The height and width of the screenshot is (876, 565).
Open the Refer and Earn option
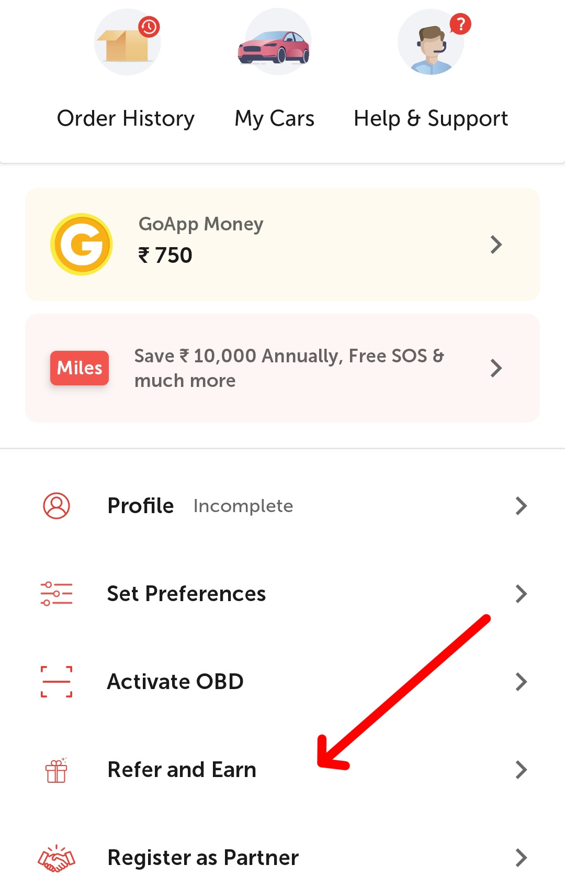[182, 770]
